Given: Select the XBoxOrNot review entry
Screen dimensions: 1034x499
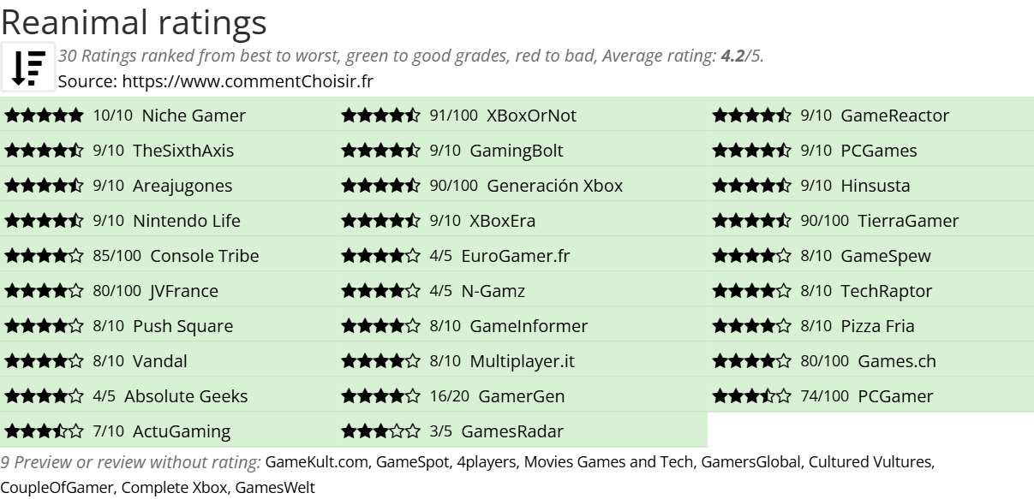Looking at the screenshot, I should pyautogui.click(x=531, y=116).
